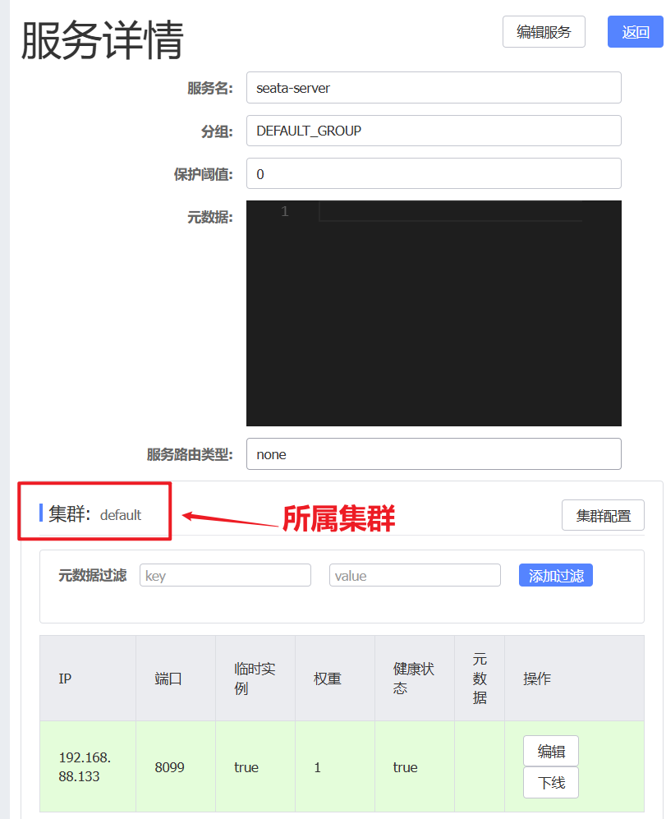Image resolution: width=666 pixels, height=819 pixels.
Task: Select the instance IP 192.168.88.133 cell
Action: click(85, 766)
